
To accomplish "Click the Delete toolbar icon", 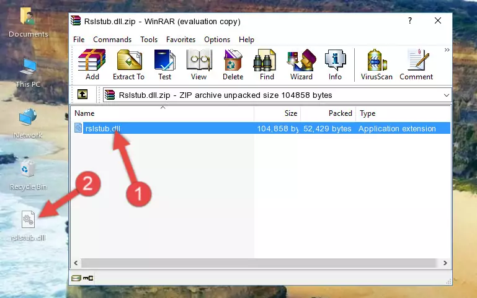I will pyautogui.click(x=233, y=64).
